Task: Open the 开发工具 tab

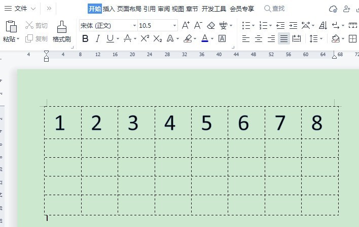Action: pyautogui.click(x=214, y=9)
